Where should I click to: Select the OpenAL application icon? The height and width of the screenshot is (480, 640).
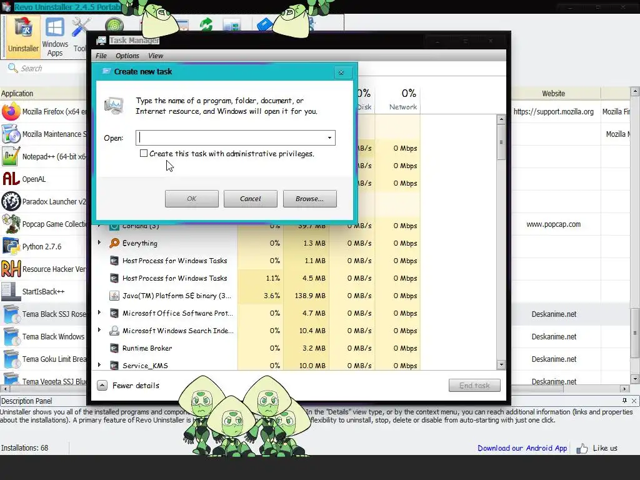click(x=11, y=179)
